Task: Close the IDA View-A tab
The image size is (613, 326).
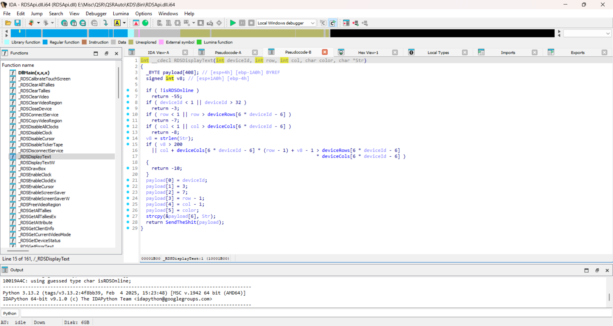Action: 185,52
